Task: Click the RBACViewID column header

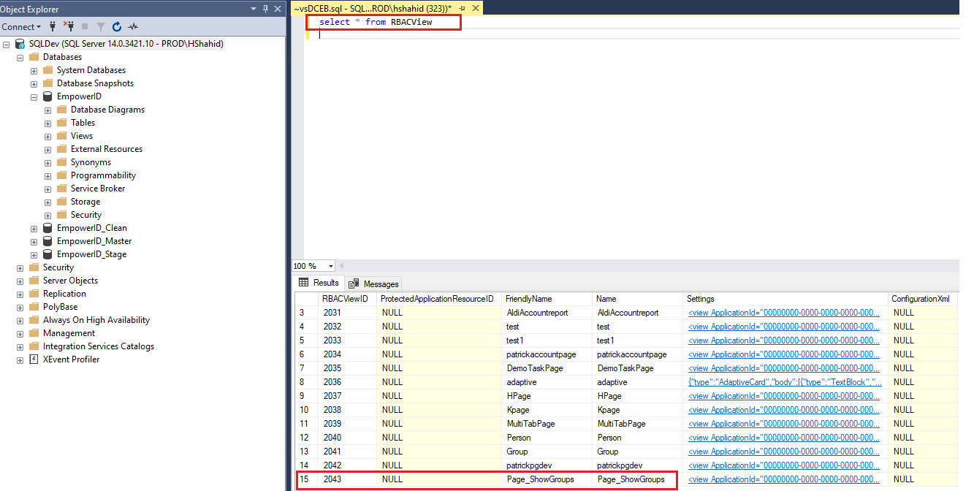Action: coord(347,299)
